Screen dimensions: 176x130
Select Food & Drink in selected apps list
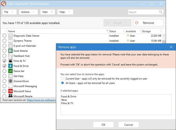(x=69, y=97)
